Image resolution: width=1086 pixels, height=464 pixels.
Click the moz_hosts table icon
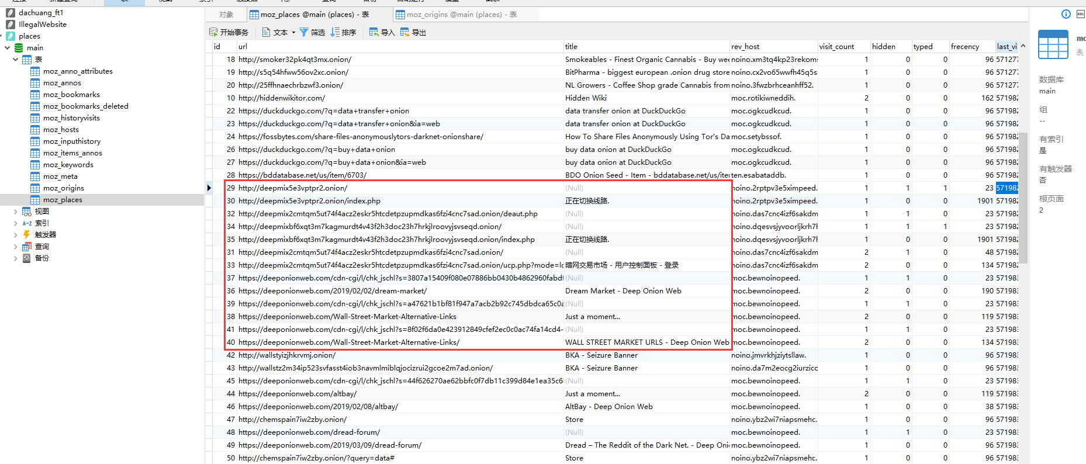(35, 129)
